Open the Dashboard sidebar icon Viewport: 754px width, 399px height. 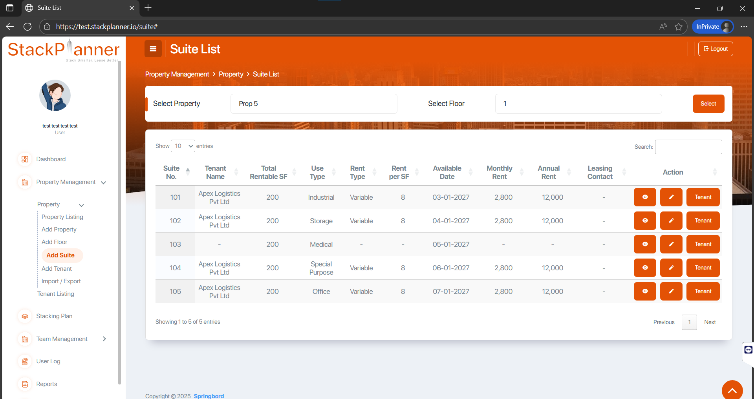pyautogui.click(x=25, y=159)
